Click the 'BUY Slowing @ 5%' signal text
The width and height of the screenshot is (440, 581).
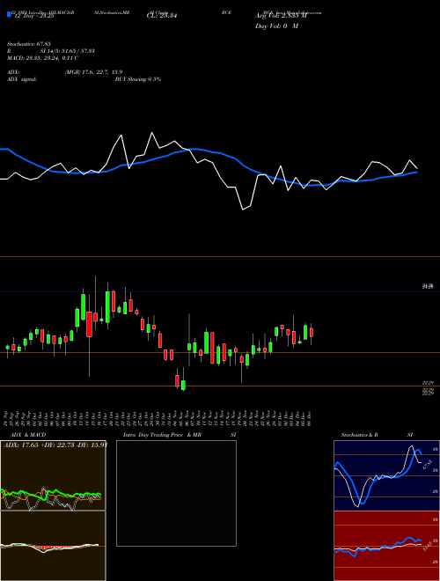(x=138, y=79)
